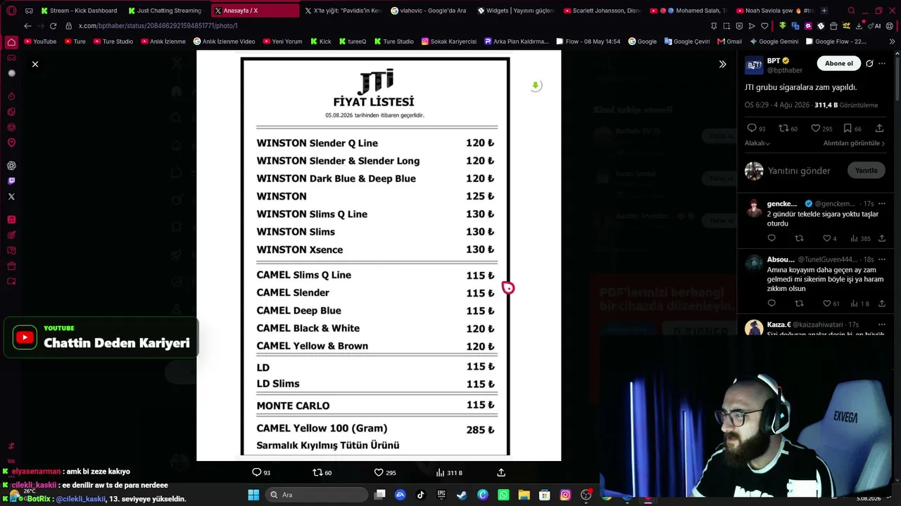Screen dimensions: 901x506
Task: Switch to the Stream - Kick Dashboard tab
Action: (80, 11)
